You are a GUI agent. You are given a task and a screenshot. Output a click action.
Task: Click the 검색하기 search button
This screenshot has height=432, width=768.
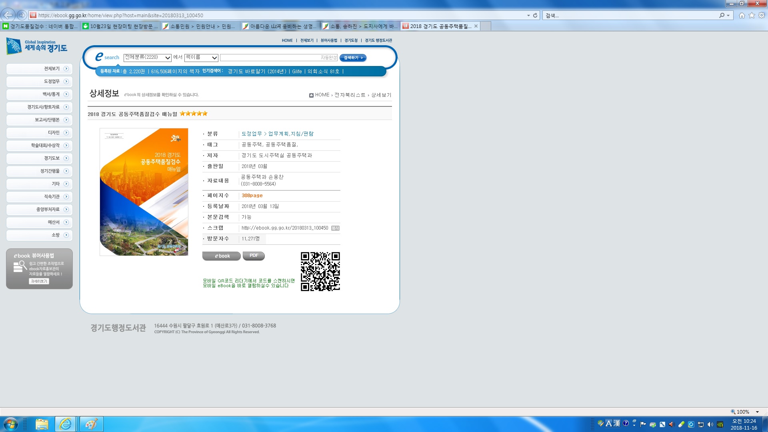(353, 58)
